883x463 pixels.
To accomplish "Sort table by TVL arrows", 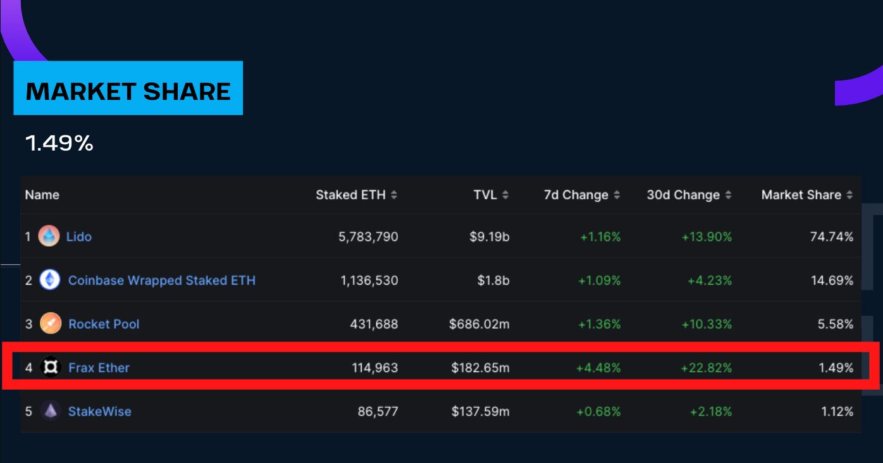I will (x=505, y=195).
